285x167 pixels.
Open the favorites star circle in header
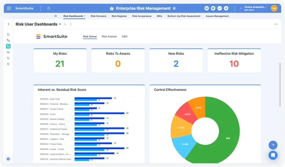[213, 8]
